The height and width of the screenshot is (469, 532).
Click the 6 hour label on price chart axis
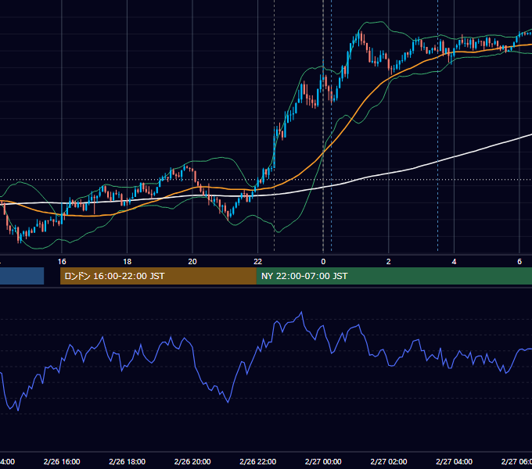(x=519, y=261)
